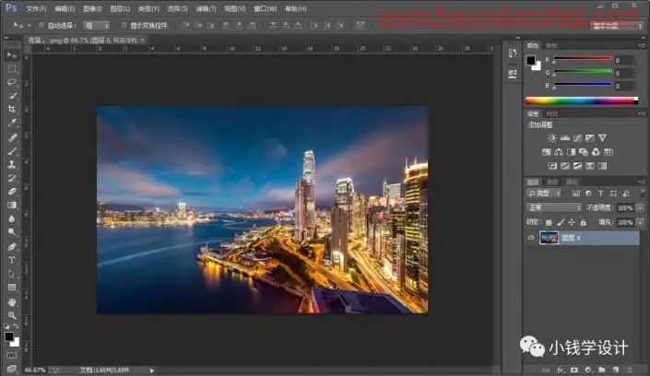Select the Brush tool
The height and width of the screenshot is (376, 650).
pos(12,151)
